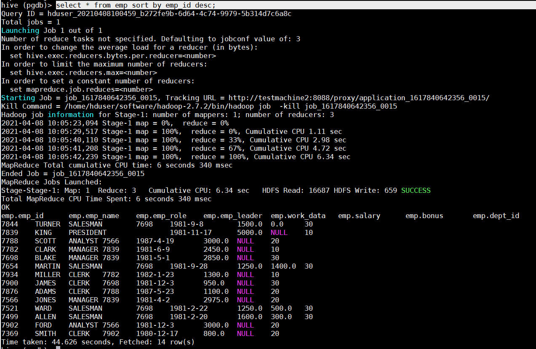This screenshot has width=536, height=349.
Task: Click bonus value 1400.0
Action: point(283,266)
